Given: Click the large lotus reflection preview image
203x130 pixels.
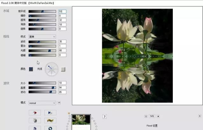Looking at the screenshot, I should coord(137,56).
